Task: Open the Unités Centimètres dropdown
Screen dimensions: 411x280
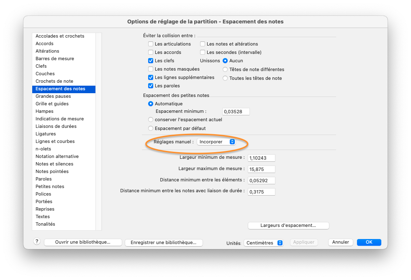Action: [x=264, y=243]
